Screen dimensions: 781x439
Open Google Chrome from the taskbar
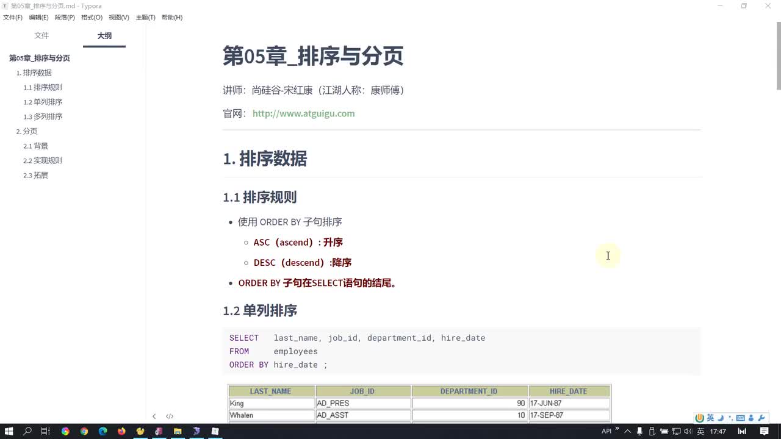click(84, 431)
